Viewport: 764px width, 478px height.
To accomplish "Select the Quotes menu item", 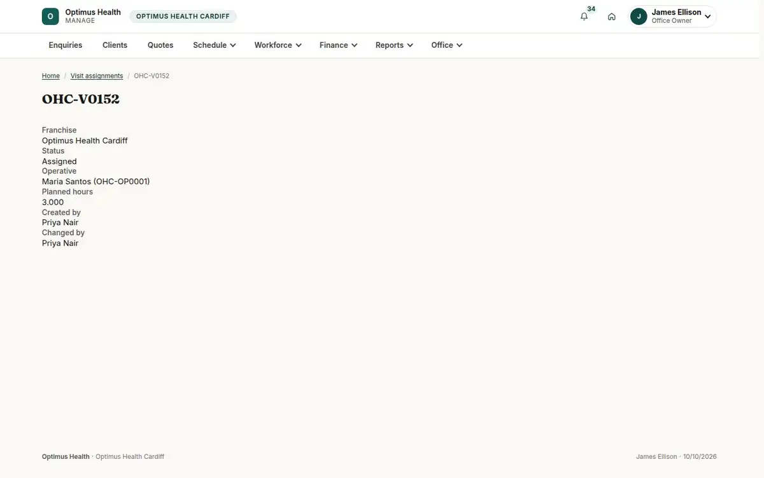I will [160, 45].
